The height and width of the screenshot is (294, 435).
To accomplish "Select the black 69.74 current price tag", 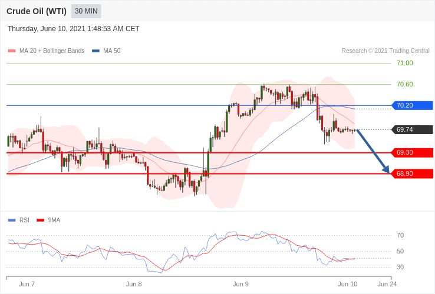I will (412, 129).
